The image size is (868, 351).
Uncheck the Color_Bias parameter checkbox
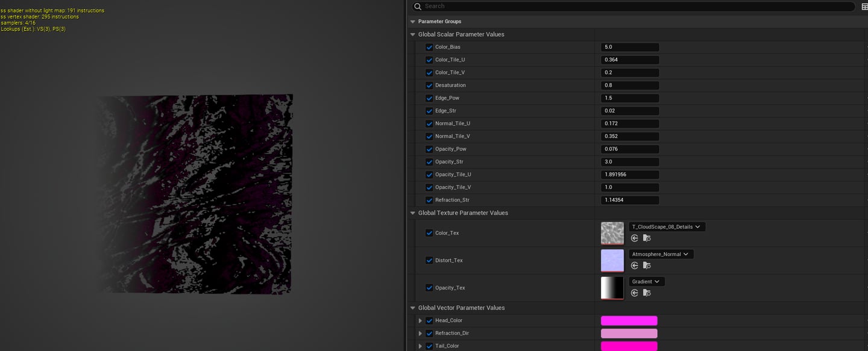click(429, 47)
